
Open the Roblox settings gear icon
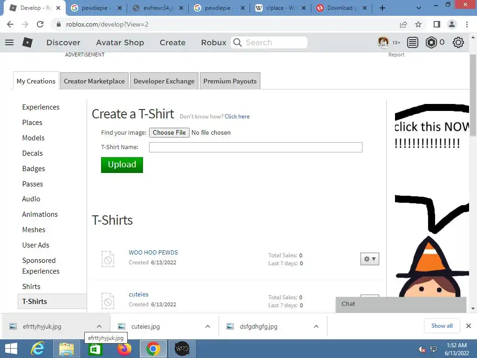458,42
